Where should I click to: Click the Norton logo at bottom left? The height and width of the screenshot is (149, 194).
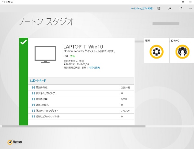15,142
